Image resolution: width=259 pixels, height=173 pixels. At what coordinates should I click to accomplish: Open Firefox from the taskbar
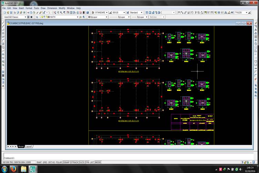tap(13, 169)
